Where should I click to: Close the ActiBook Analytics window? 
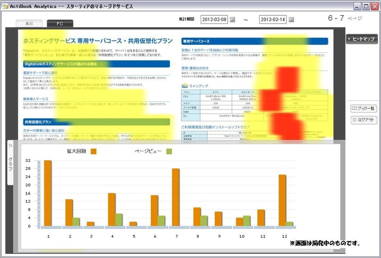[x=375, y=6]
